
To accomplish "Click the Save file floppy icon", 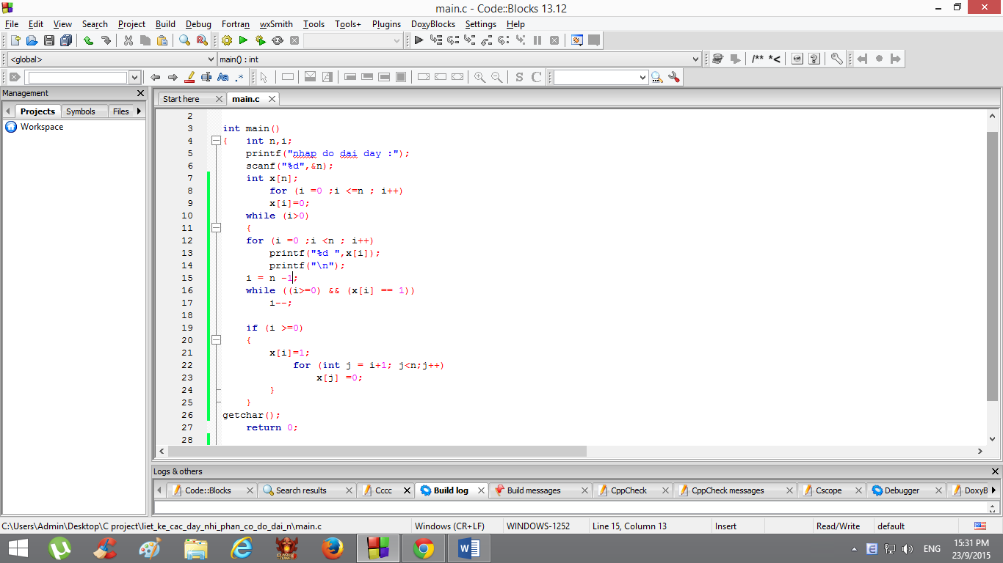I will click(48, 40).
